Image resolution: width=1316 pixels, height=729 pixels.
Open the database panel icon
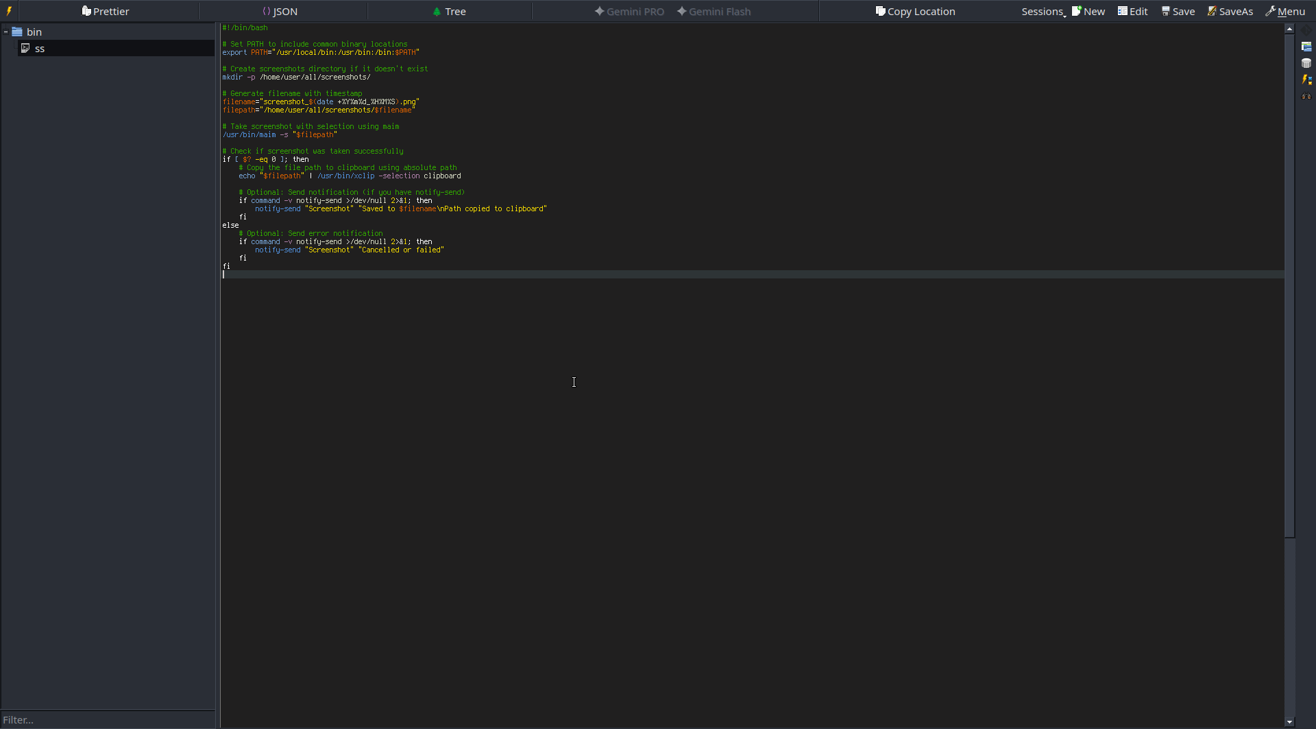(1306, 63)
